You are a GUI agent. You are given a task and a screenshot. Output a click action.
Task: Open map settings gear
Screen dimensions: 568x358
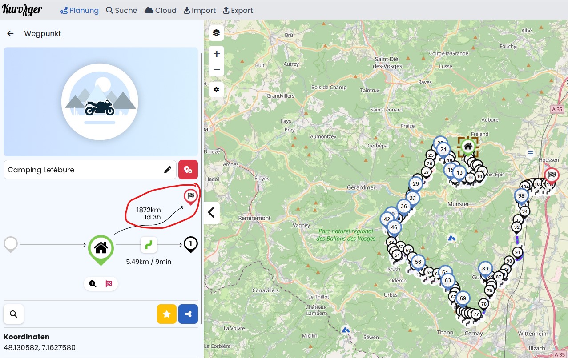pyautogui.click(x=216, y=89)
